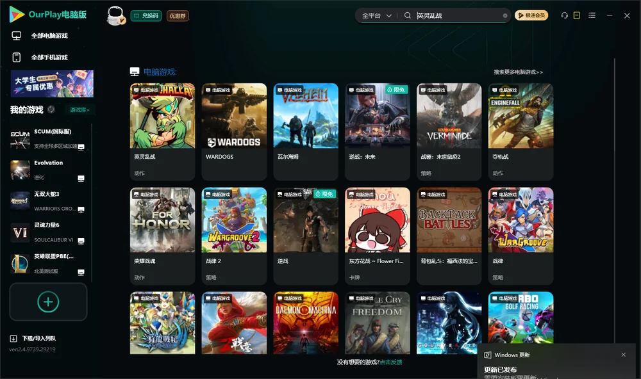Click 搜索更多电脑游戏>> link
Screen dimensions: 641x379
tap(519, 72)
